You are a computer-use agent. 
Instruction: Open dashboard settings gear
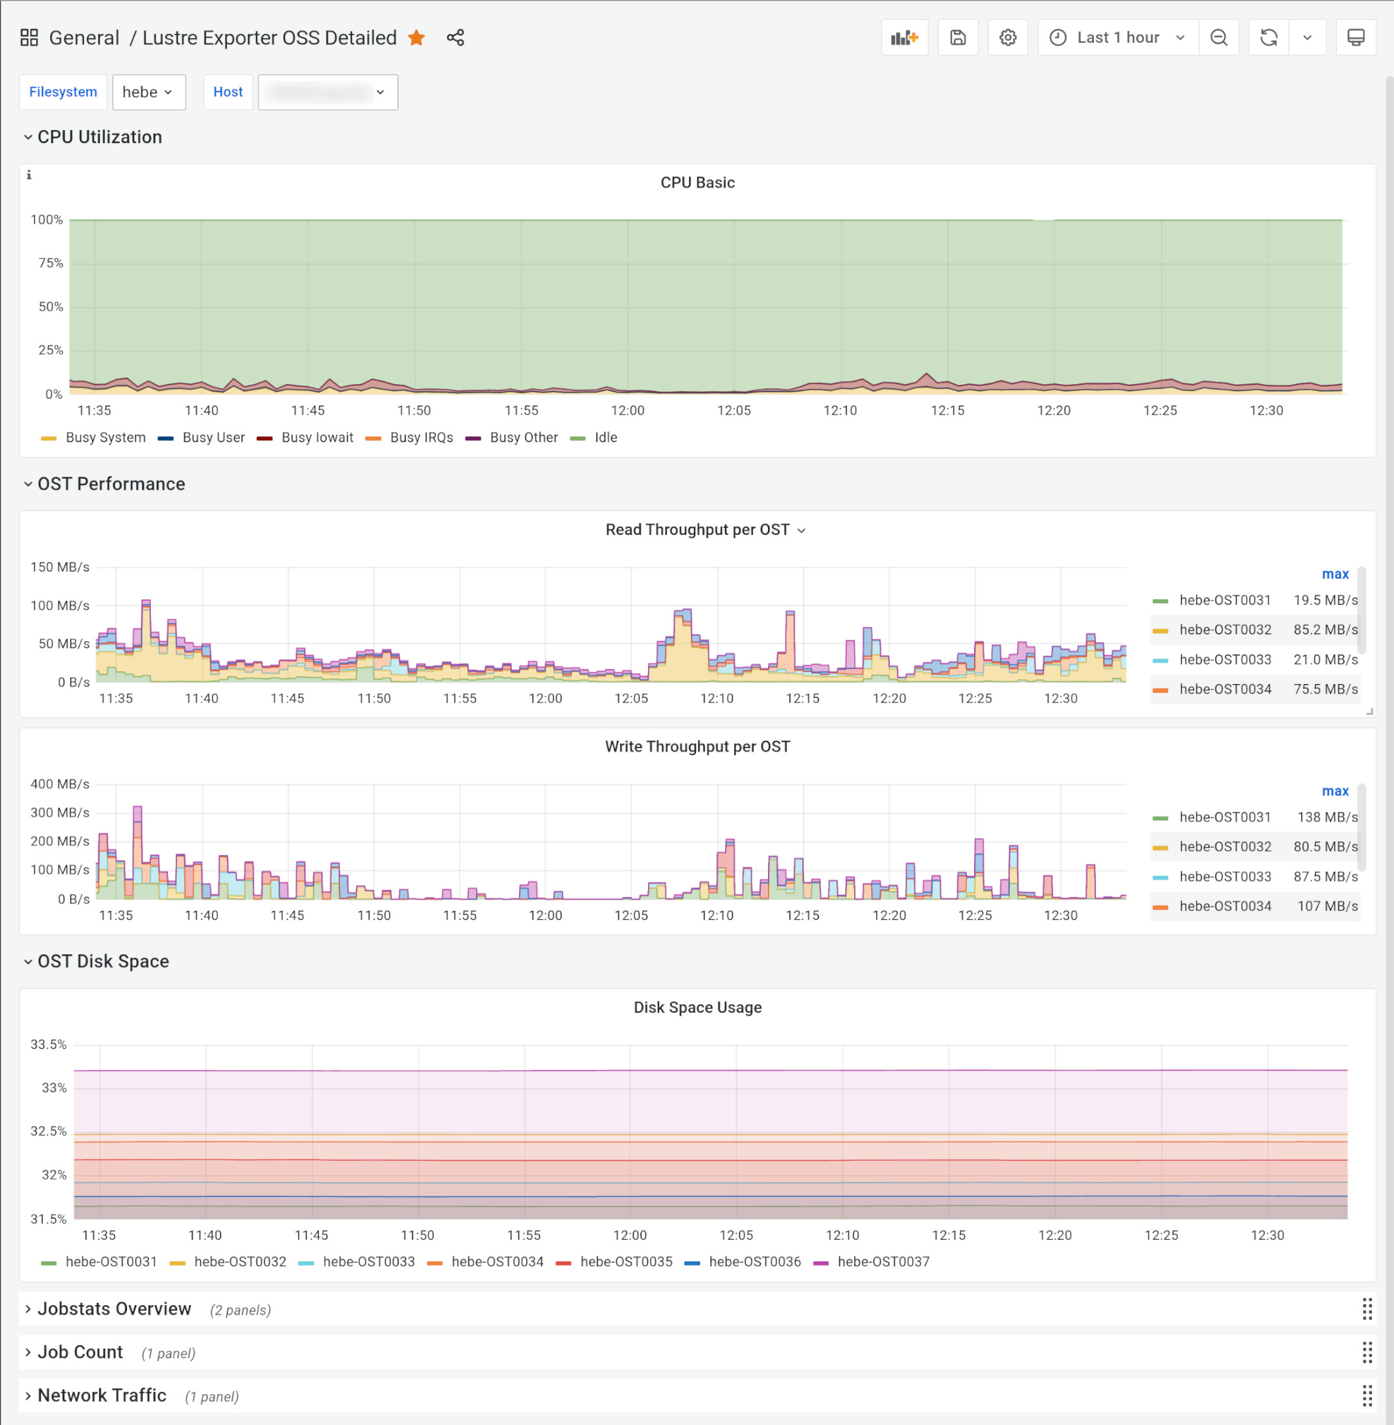point(1008,38)
